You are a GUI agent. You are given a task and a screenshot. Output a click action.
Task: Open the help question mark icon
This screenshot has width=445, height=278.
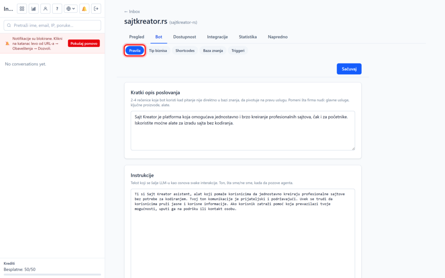(57, 9)
